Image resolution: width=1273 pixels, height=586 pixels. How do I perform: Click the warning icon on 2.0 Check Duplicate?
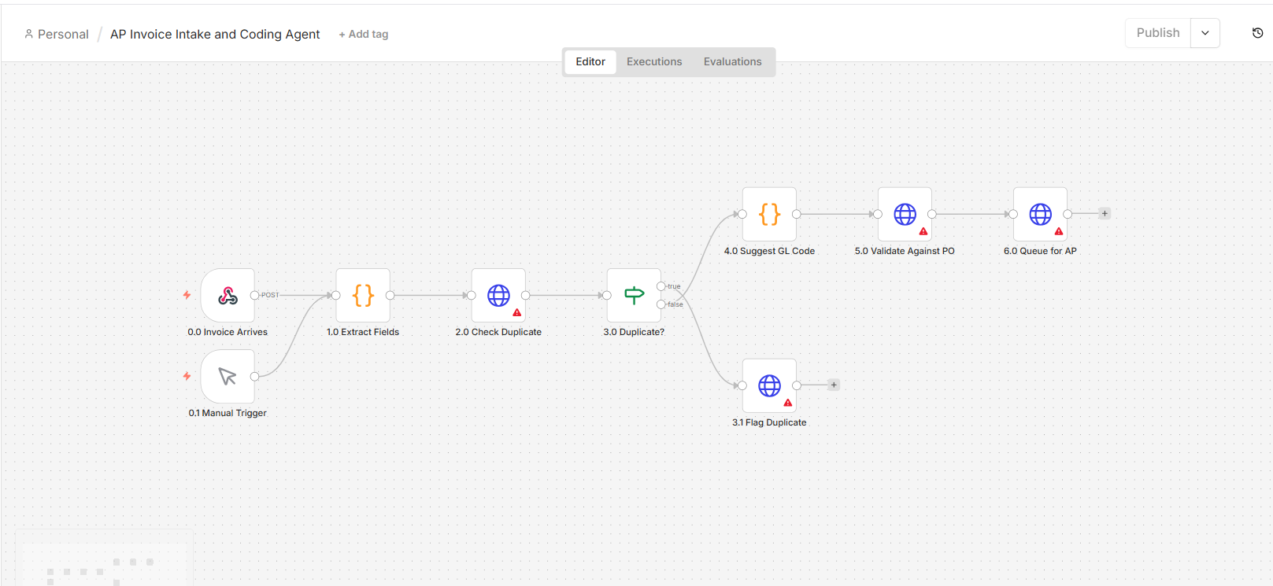(x=517, y=313)
